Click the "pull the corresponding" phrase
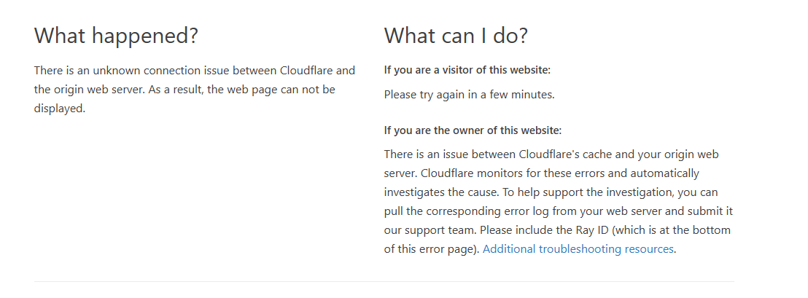Viewport: 808px width, 298px height. pyautogui.click(x=437, y=211)
